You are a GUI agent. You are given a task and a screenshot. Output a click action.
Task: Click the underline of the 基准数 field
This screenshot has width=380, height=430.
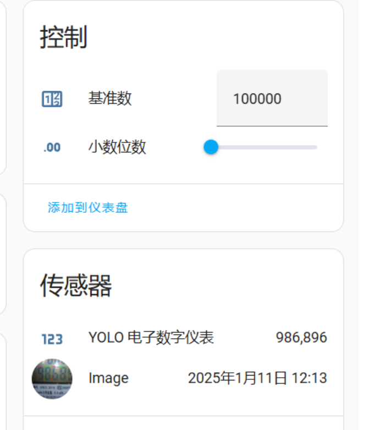click(x=272, y=126)
